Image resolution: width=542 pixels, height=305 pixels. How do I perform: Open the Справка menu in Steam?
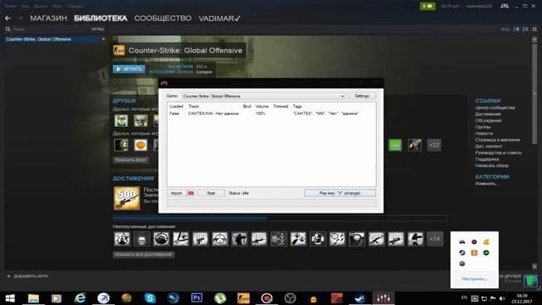click(x=75, y=6)
